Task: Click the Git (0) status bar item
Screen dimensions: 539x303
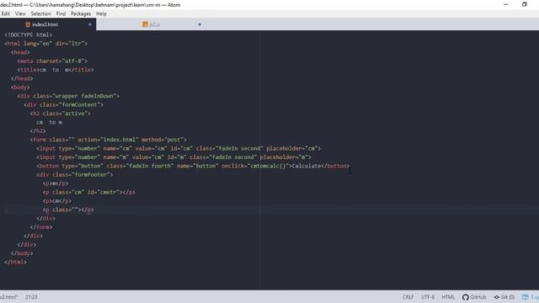Action: (504, 297)
